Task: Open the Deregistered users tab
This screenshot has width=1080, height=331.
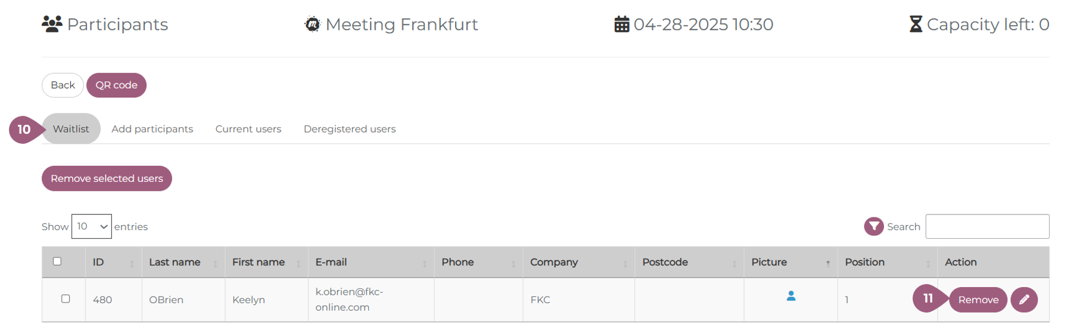Action: (349, 129)
